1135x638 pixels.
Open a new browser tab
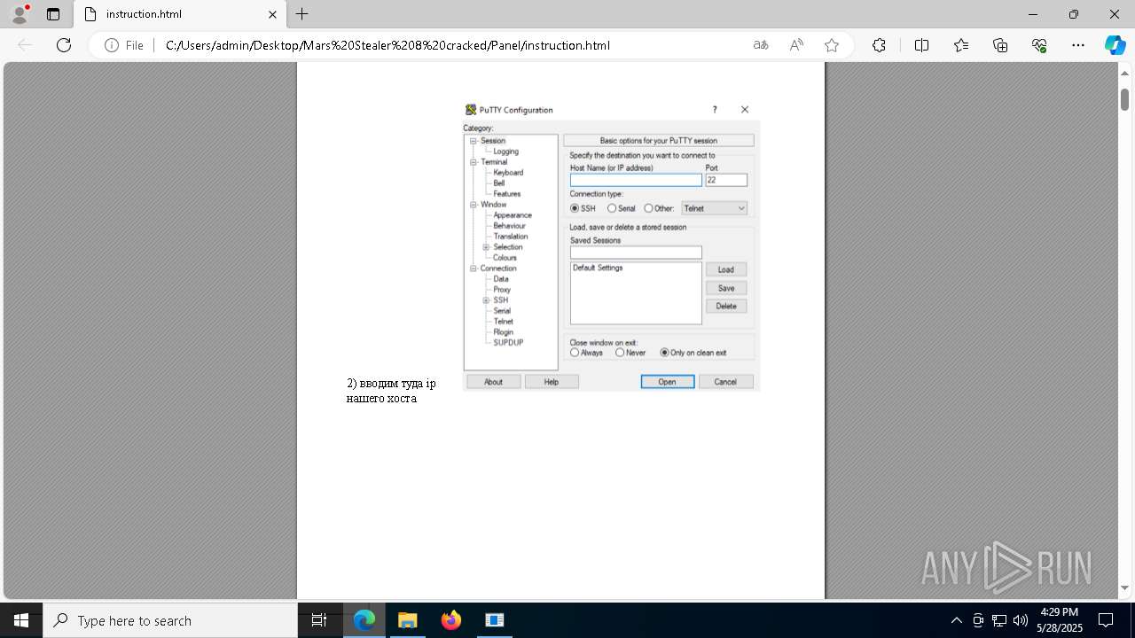tap(302, 14)
